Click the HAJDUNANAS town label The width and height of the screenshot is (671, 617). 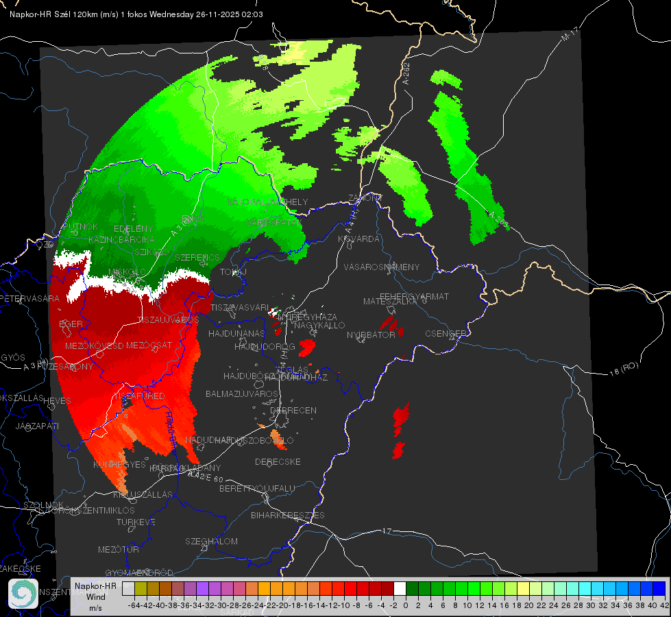(x=236, y=333)
